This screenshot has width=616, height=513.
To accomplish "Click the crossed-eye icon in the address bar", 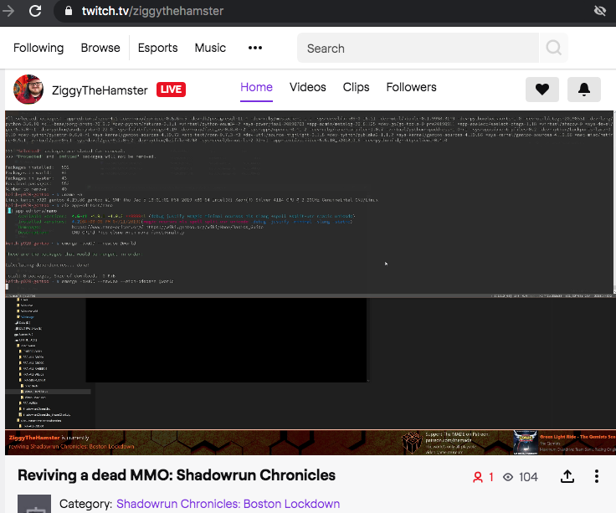I will [599, 11].
